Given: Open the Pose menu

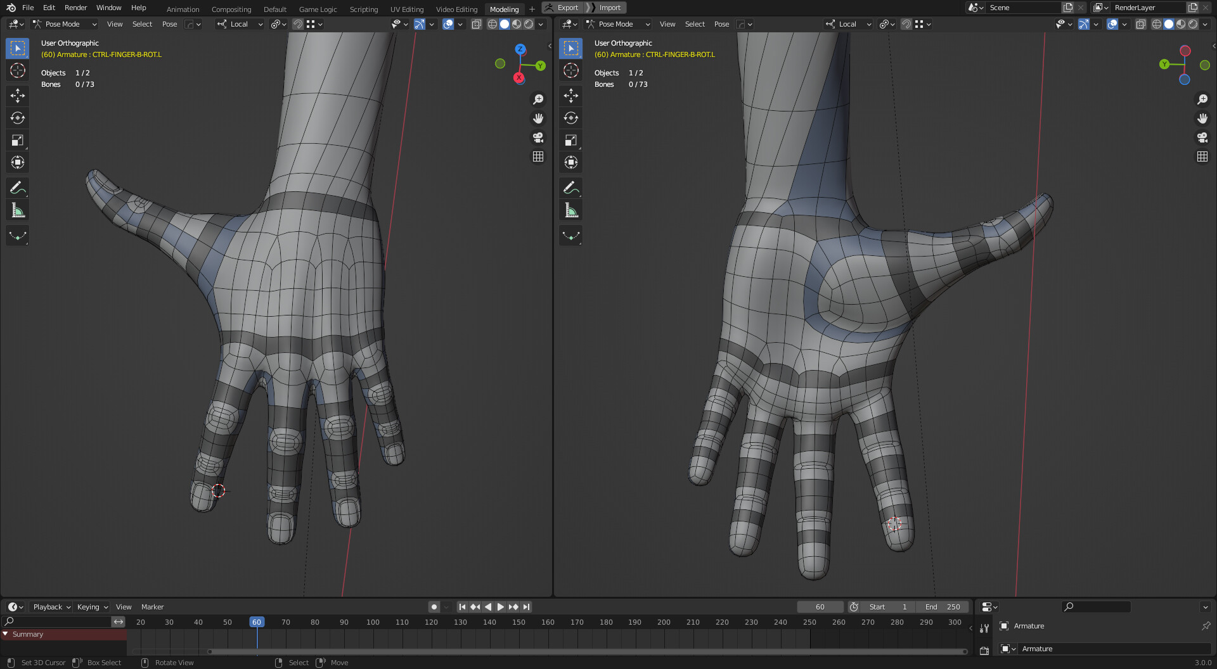Looking at the screenshot, I should pyautogui.click(x=169, y=24).
